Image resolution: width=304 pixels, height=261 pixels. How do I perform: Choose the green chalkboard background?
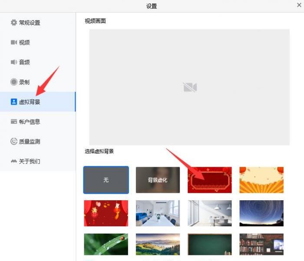(x=210, y=244)
